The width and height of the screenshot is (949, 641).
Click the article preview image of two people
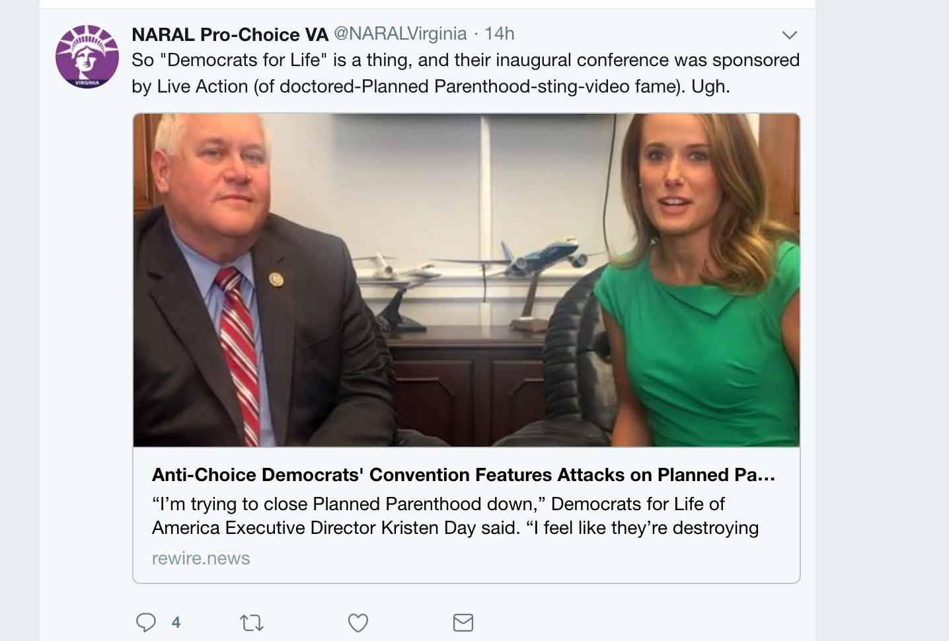point(467,280)
